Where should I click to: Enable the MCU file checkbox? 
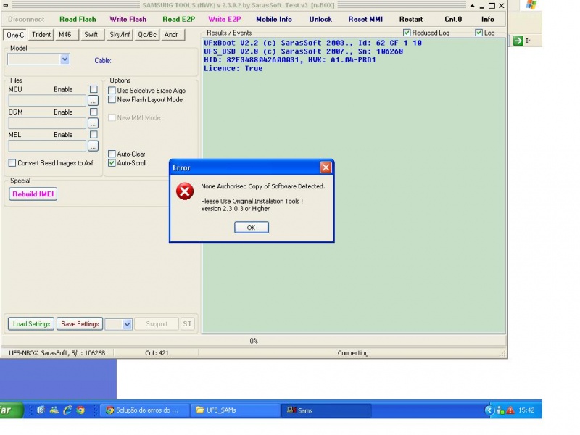coord(94,89)
